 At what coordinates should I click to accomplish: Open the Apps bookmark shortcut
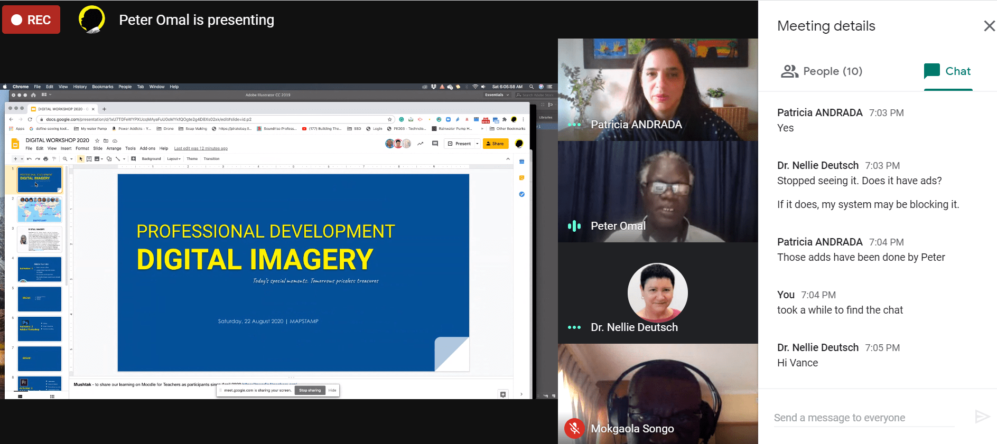(x=17, y=128)
